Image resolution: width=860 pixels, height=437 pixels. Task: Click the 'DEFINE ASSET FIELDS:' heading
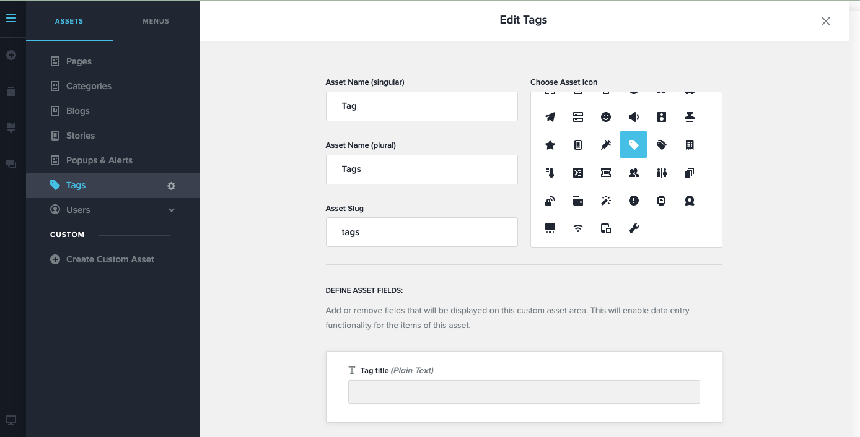[x=364, y=290]
